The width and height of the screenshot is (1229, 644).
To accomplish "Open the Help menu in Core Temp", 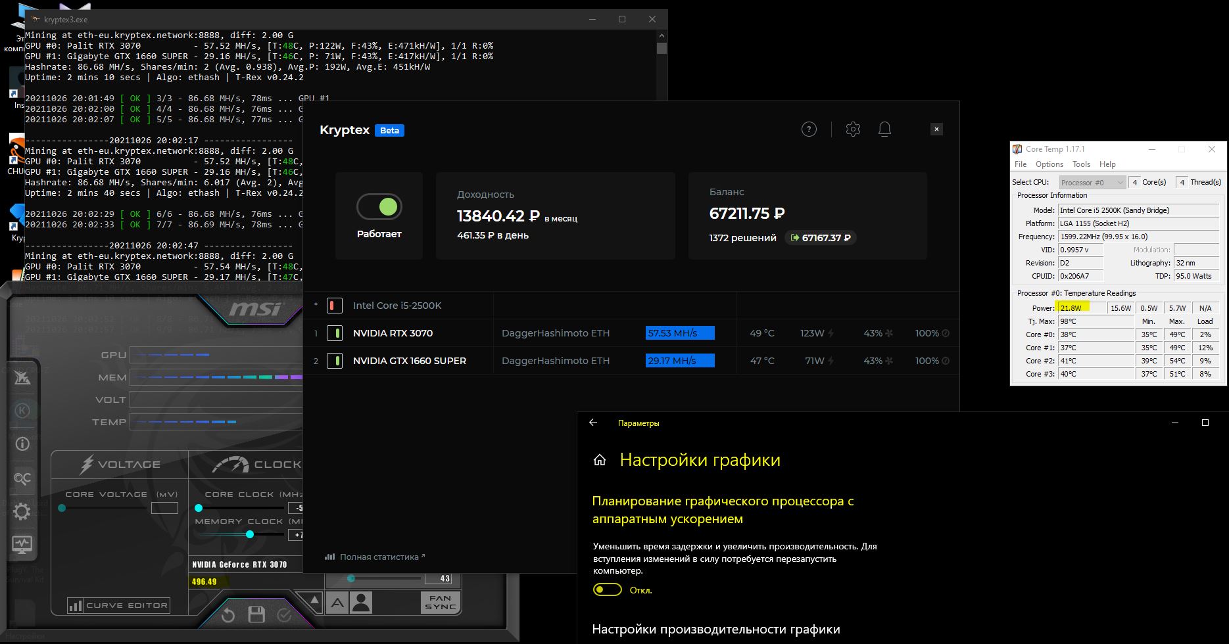I will [x=1107, y=164].
